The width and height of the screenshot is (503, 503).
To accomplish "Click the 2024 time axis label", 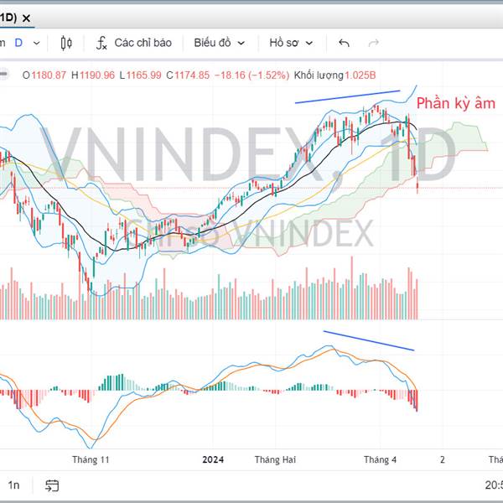I will pos(213,459).
